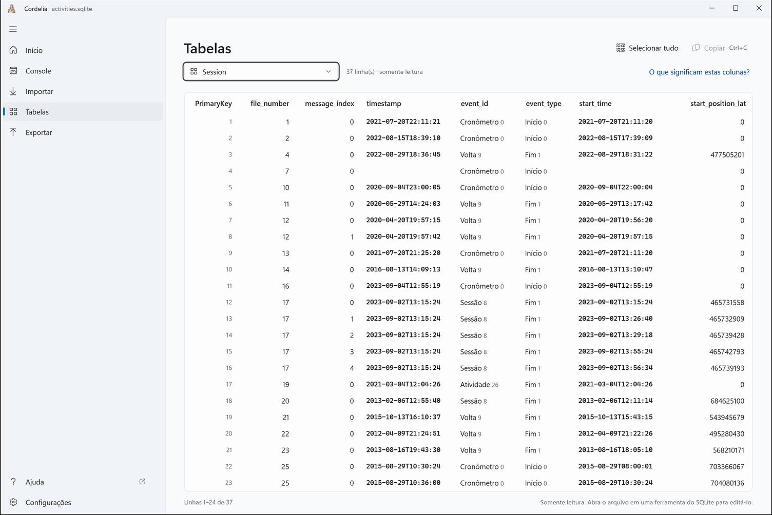Expand the table selector chevron arrow
The image size is (772, 515).
pos(329,72)
